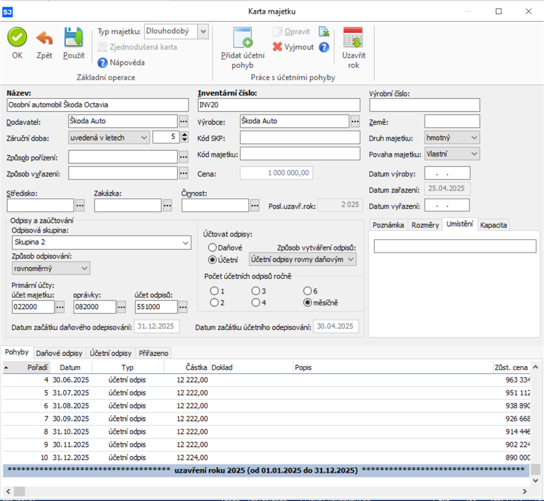Viewport: 544px width, 501px height.
Task: Click the ellipsis button beside Dodavatel
Action: [184, 121]
